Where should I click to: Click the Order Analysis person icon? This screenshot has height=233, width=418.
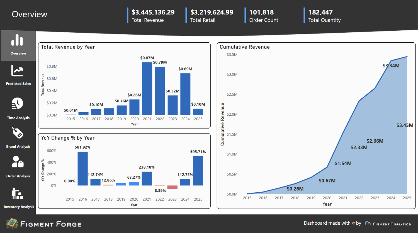pyautogui.click(x=18, y=162)
